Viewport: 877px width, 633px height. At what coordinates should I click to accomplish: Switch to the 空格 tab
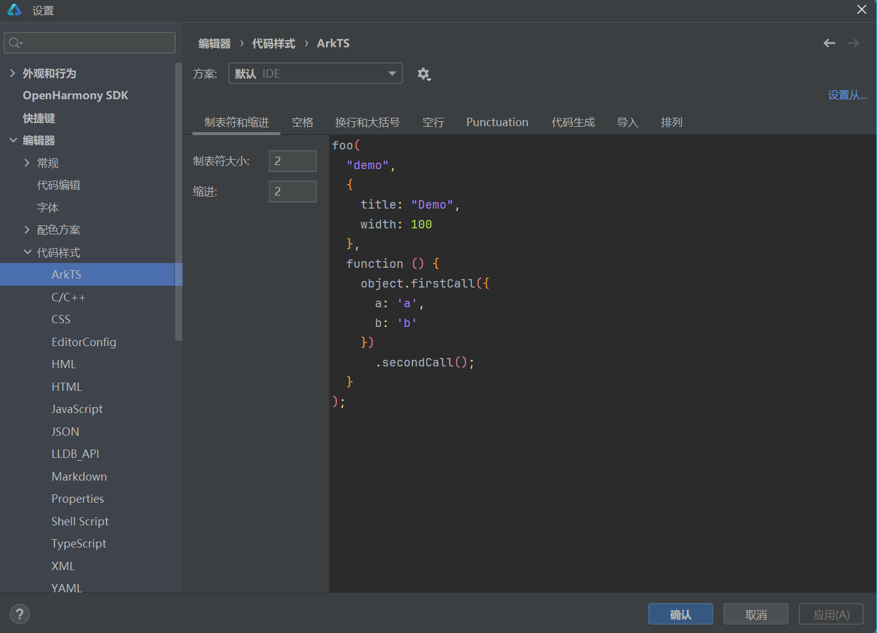302,123
